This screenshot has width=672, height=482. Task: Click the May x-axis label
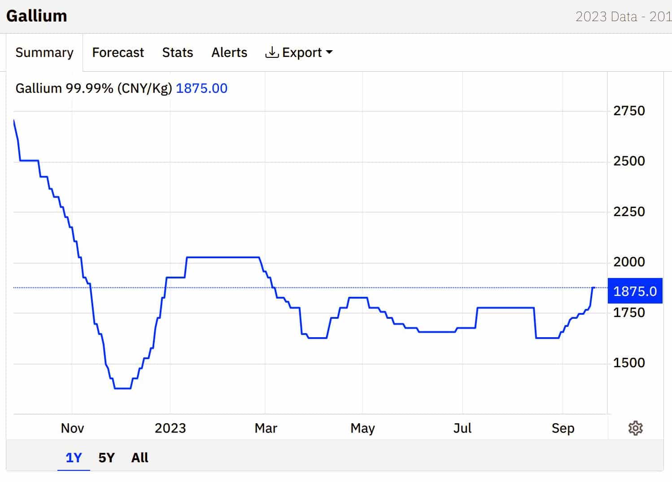tap(362, 428)
